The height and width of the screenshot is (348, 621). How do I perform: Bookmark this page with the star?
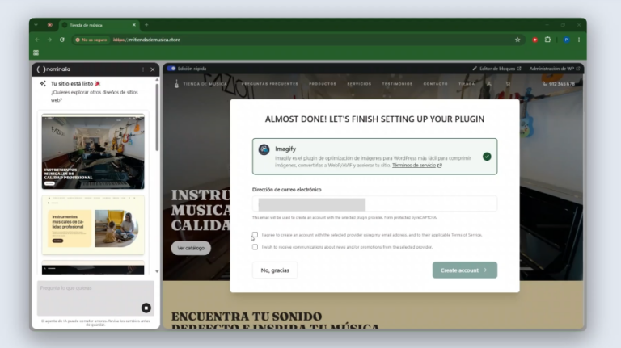(x=517, y=40)
